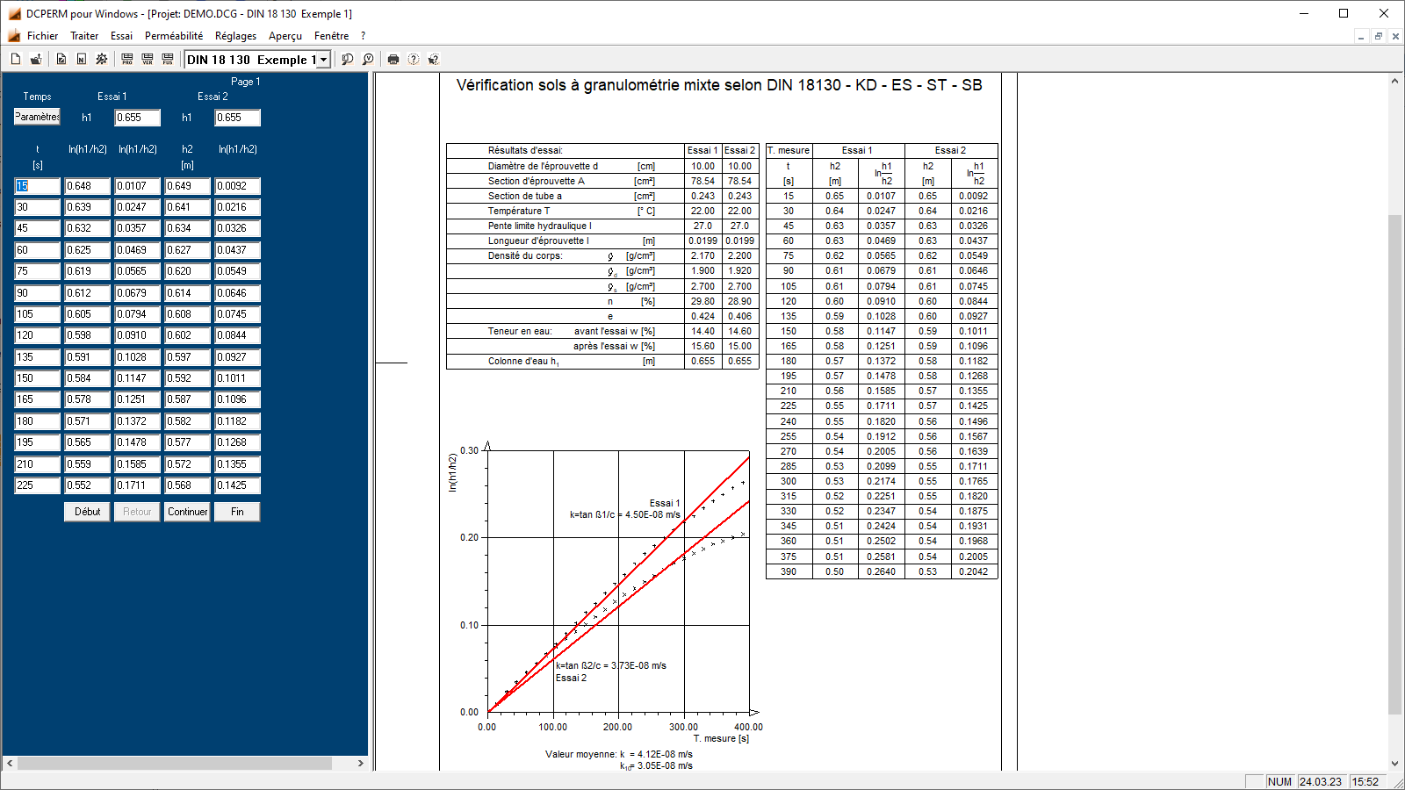Activate context help pointer icon
Viewport: 1405px width, 790px height.
434,60
